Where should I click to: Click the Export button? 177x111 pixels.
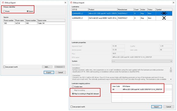tap(49, 72)
